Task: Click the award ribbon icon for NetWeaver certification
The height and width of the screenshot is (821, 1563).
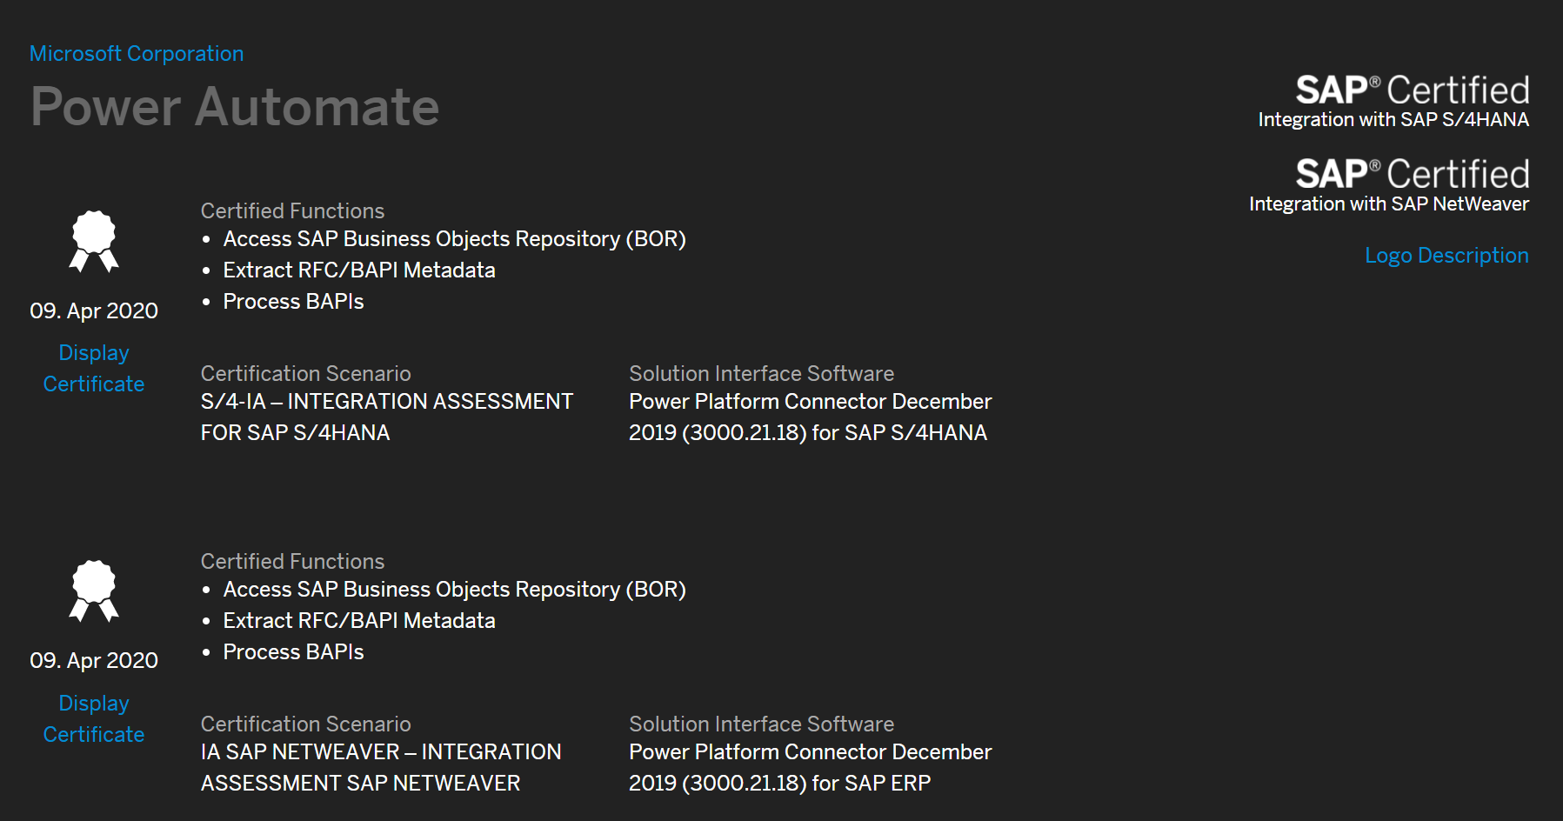Action: (94, 591)
